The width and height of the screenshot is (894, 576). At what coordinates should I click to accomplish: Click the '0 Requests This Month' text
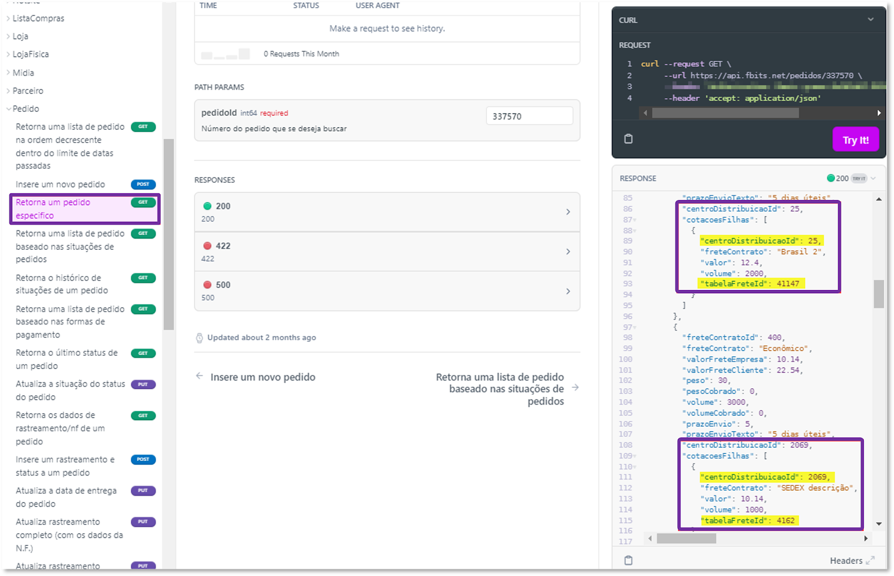[301, 54]
